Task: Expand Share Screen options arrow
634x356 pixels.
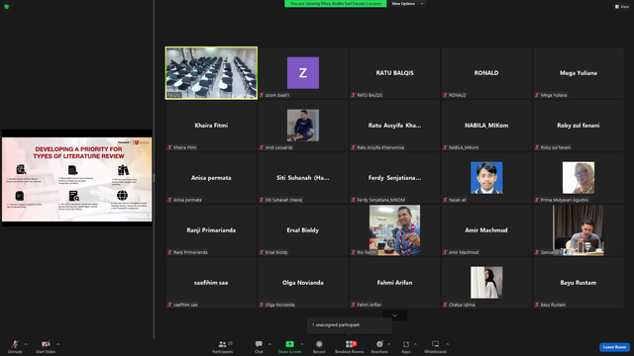Action: (302, 344)
